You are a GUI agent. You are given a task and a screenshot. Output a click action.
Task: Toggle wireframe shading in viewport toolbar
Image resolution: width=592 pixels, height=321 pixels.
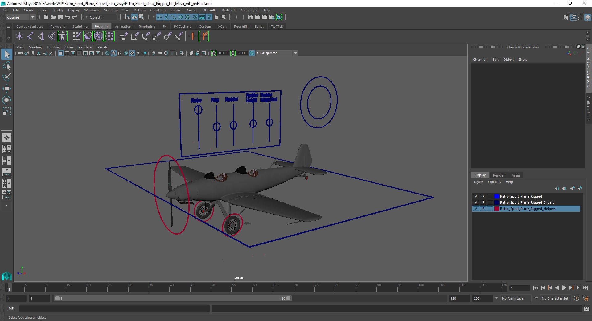click(x=107, y=53)
